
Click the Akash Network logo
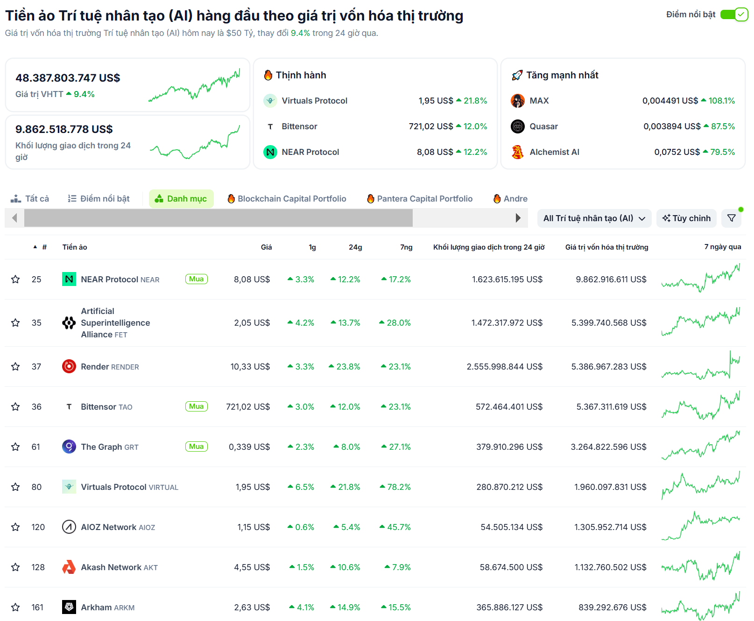(69, 567)
